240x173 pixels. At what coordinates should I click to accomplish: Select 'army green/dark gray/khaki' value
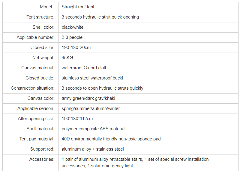coord(88,99)
